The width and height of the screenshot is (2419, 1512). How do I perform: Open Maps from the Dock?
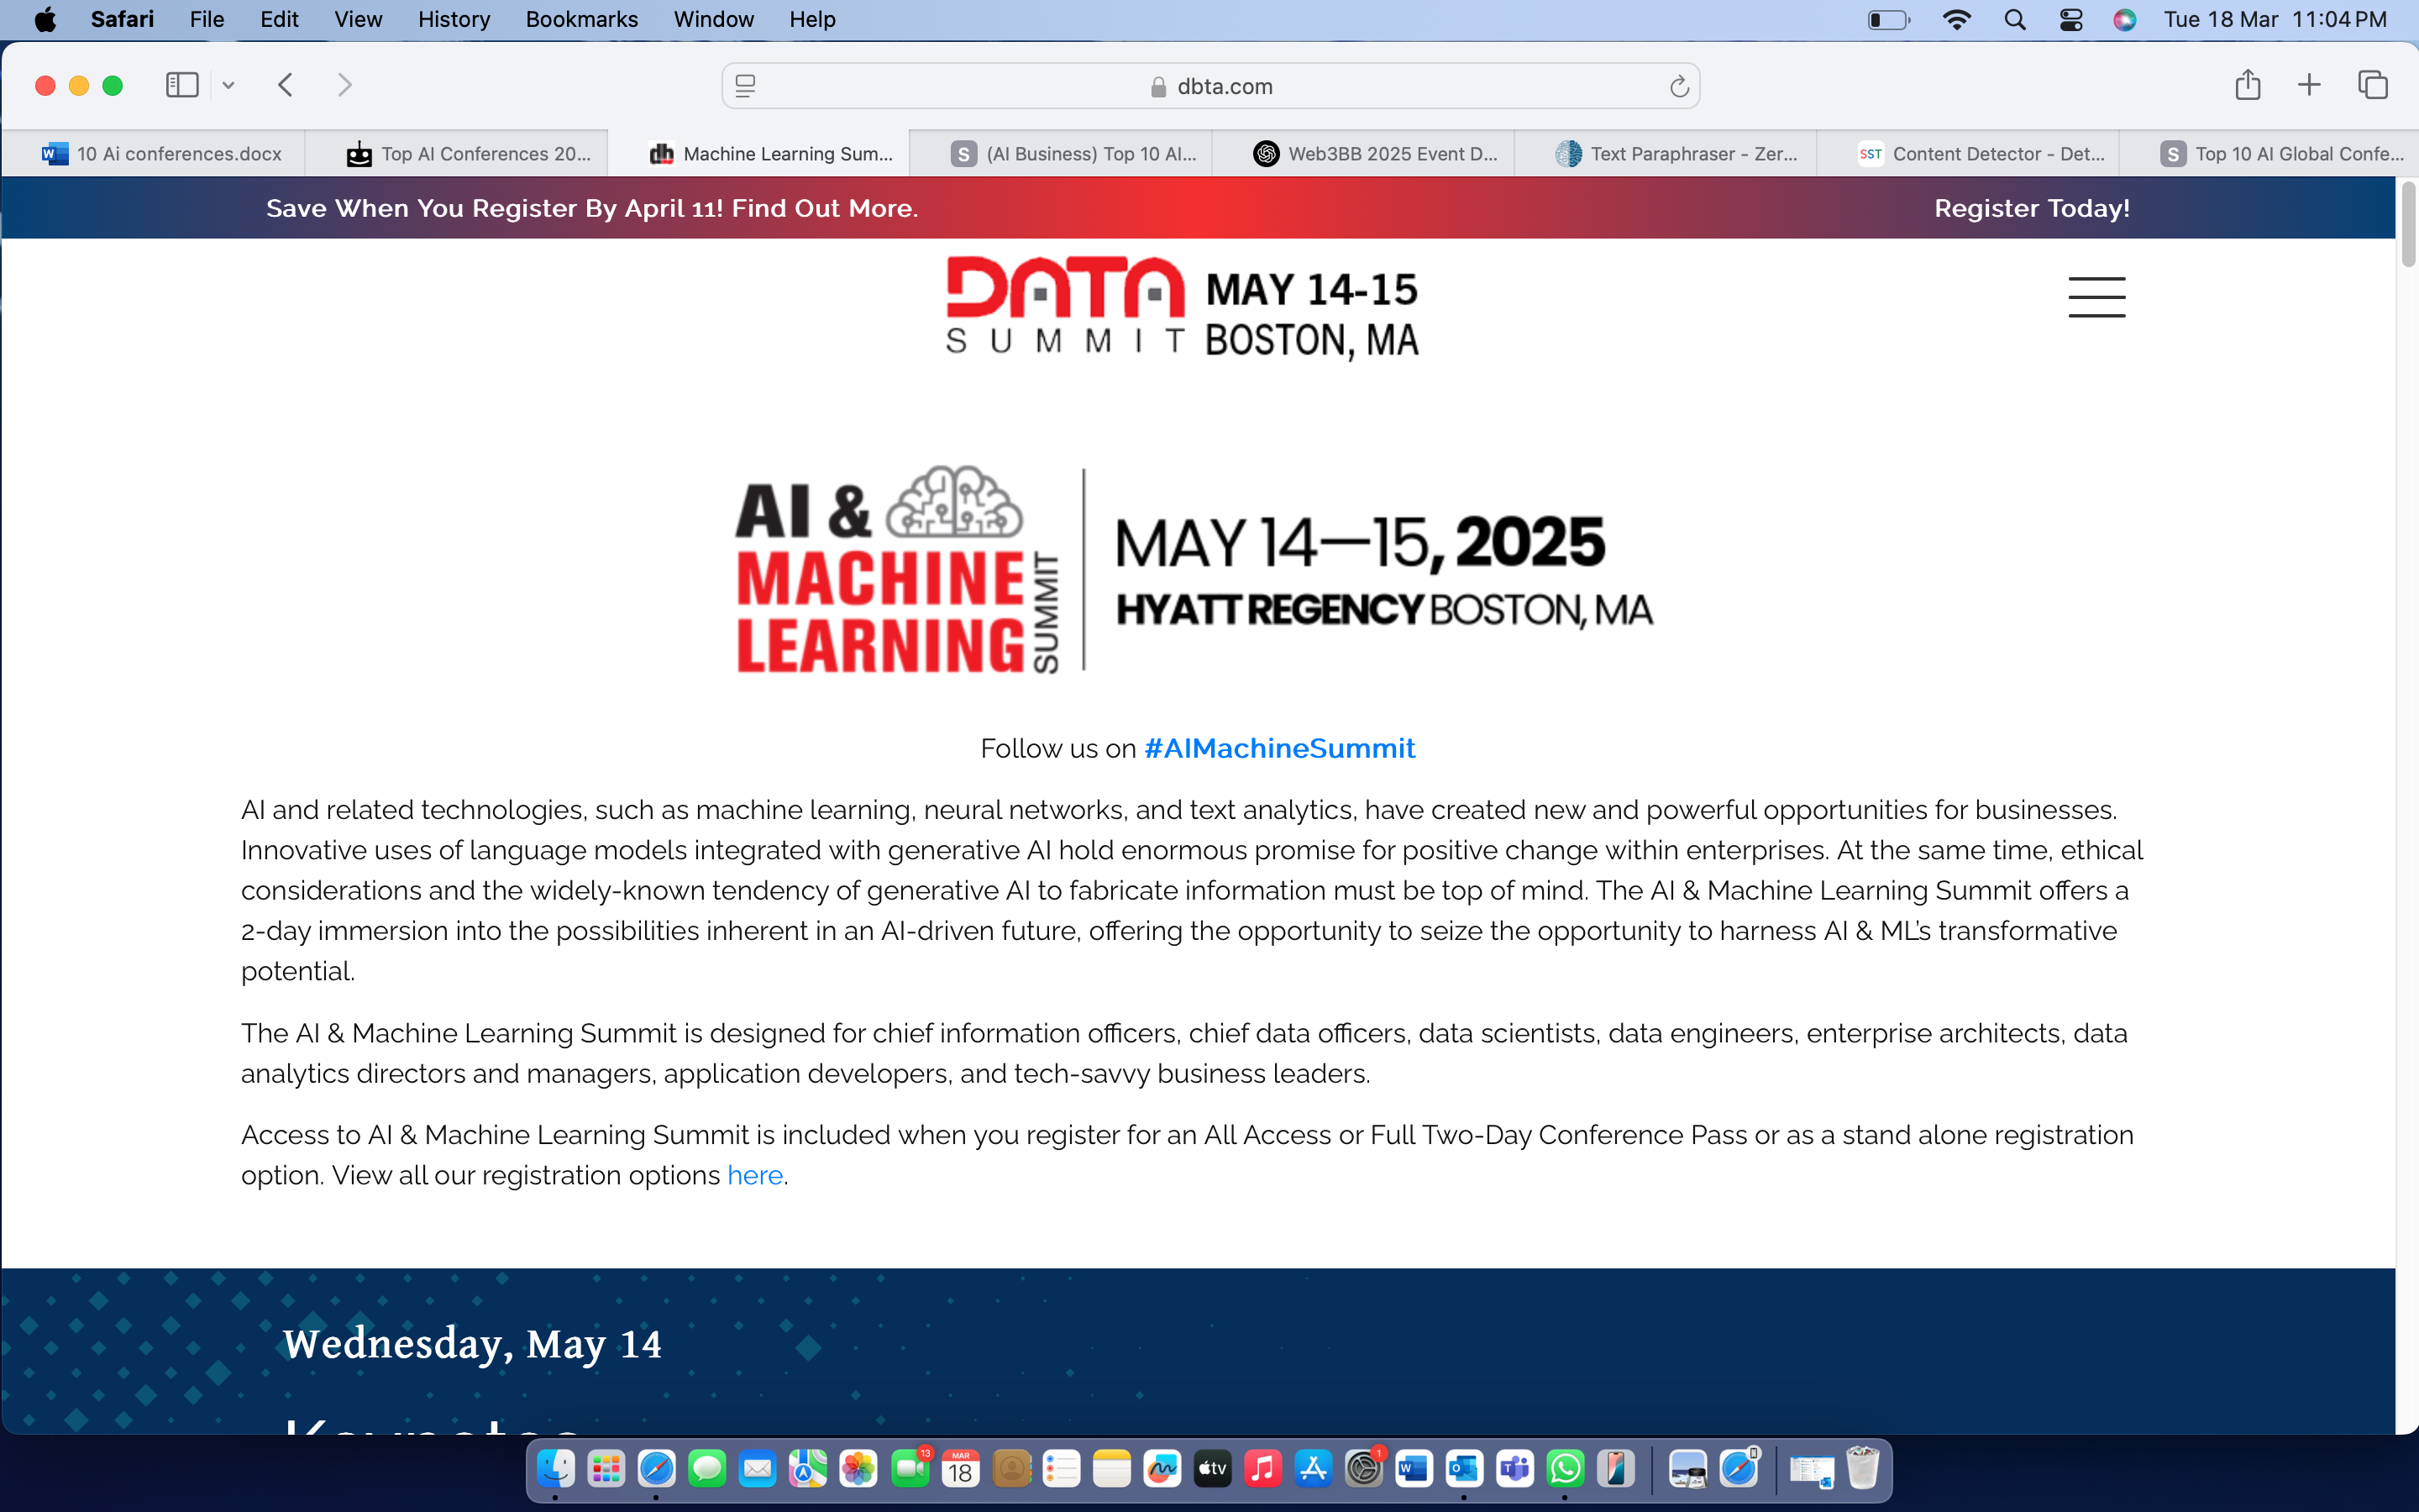click(x=808, y=1469)
